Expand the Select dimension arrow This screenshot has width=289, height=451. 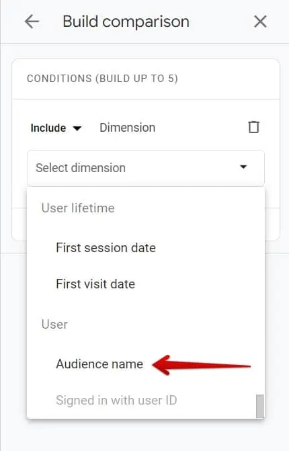point(243,167)
